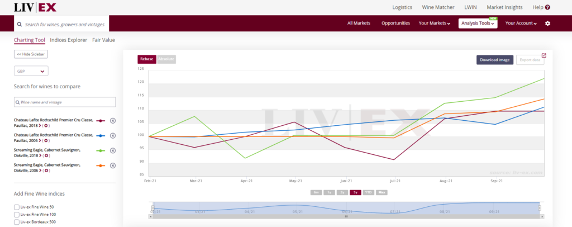The image size is (572, 227).
Task: Click chevron arrow after Lafite Rothschild 2018
Action: 40,126
